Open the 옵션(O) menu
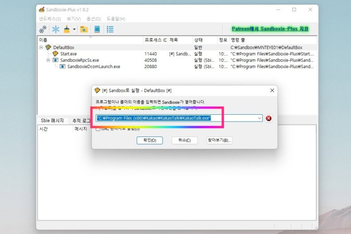 94,19
